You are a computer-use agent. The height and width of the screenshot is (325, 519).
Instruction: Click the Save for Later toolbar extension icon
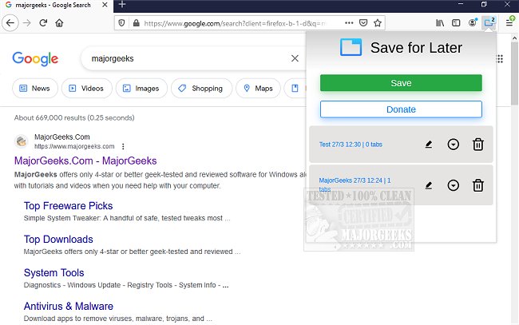[x=489, y=22]
